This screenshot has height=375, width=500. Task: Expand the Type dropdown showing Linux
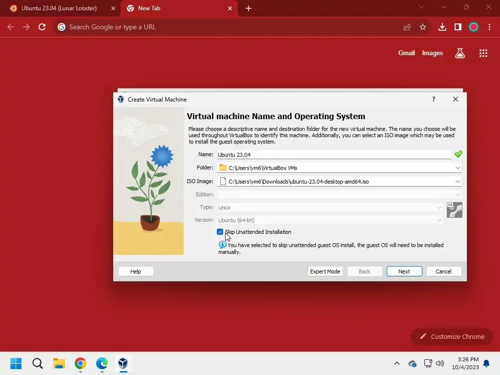click(x=439, y=207)
